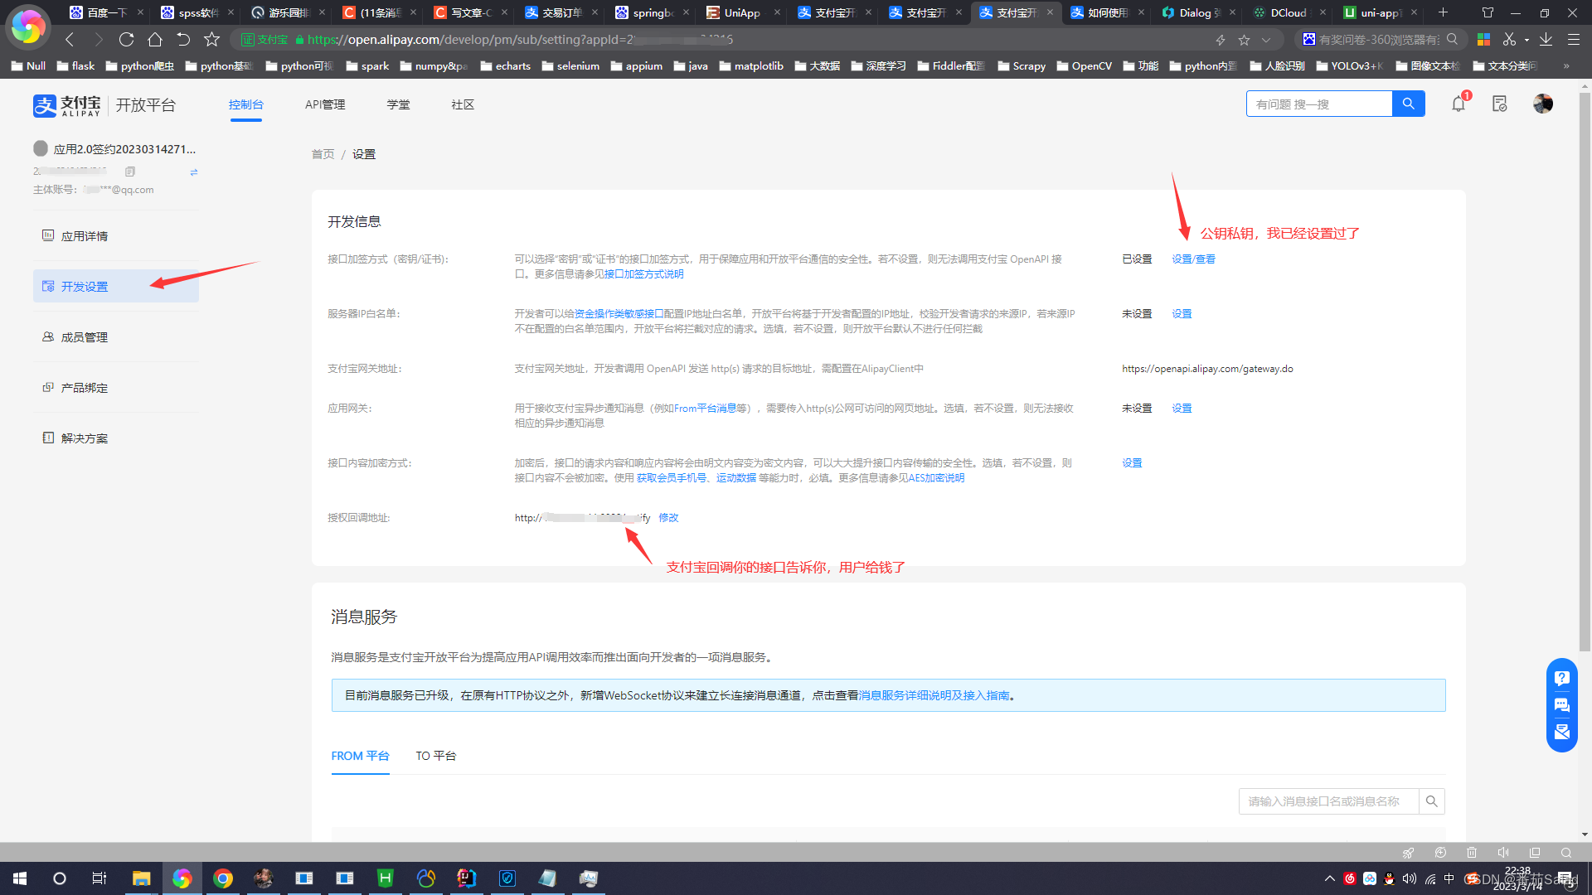
Task: Open the colorful extensions grid icon
Action: 1484,39
